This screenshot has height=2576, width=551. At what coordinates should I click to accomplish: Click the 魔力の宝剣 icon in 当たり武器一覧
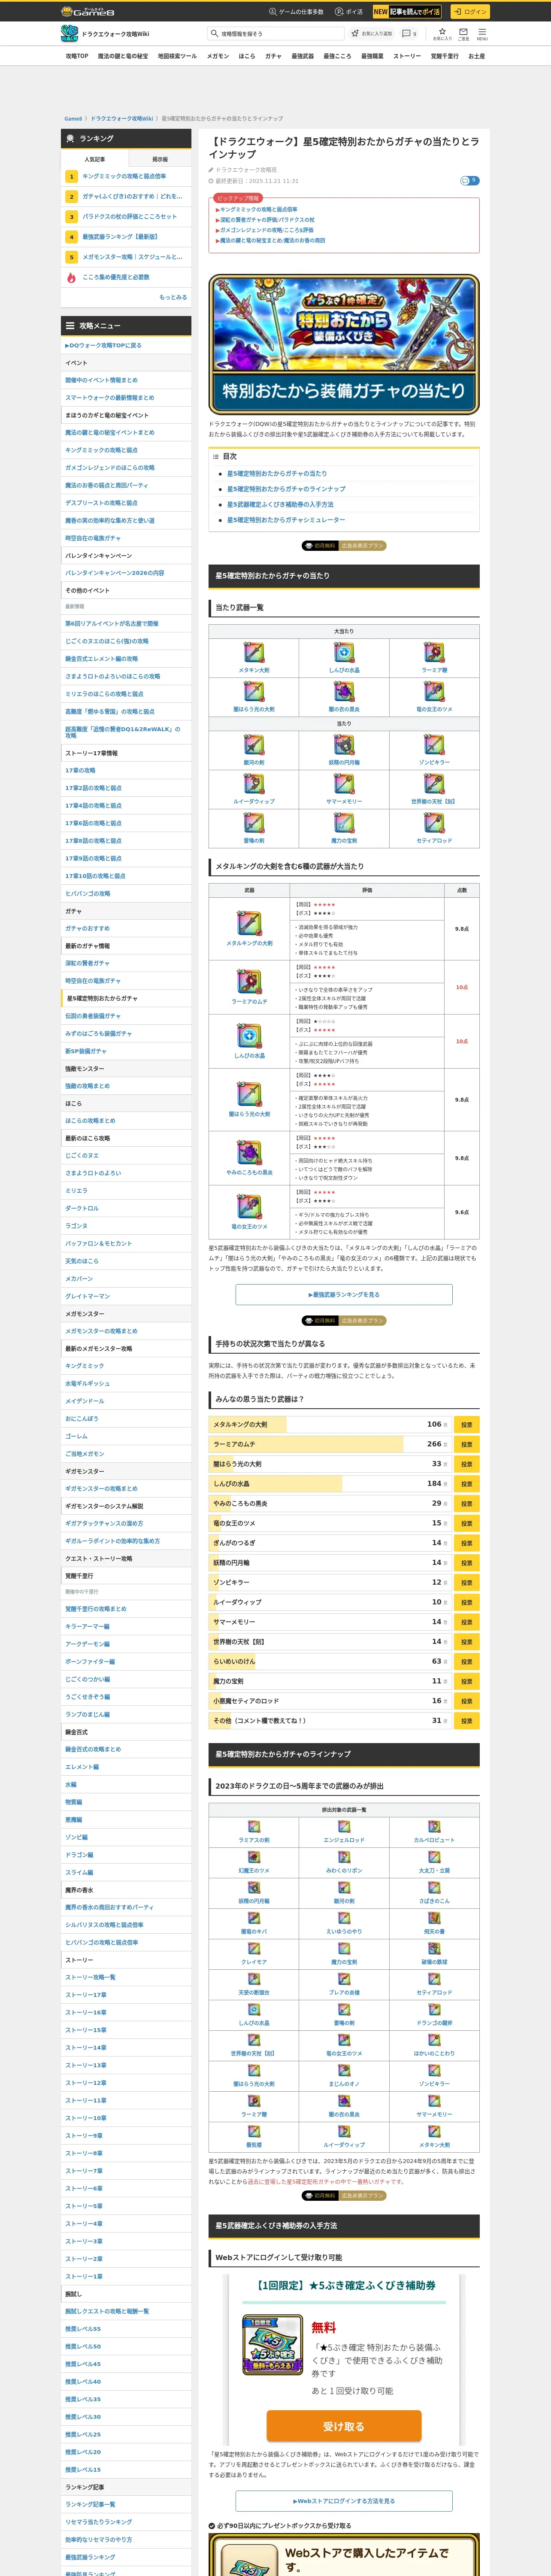coord(344,822)
